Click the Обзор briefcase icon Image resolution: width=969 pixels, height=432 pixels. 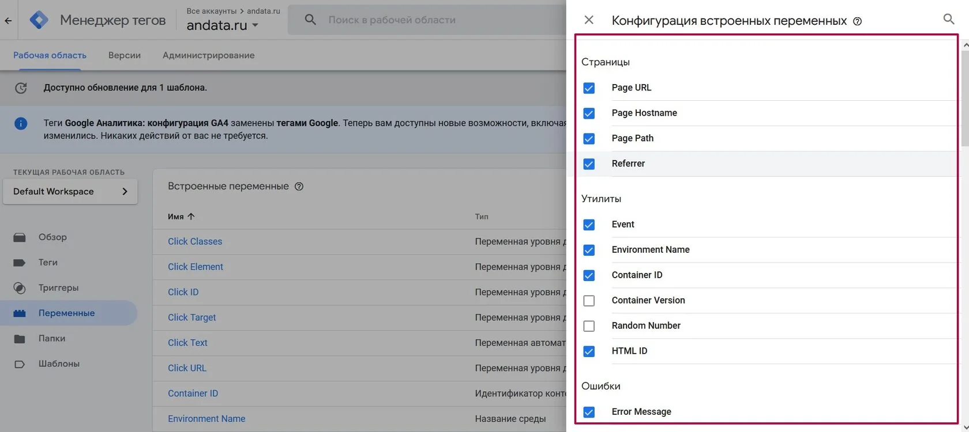coord(20,237)
